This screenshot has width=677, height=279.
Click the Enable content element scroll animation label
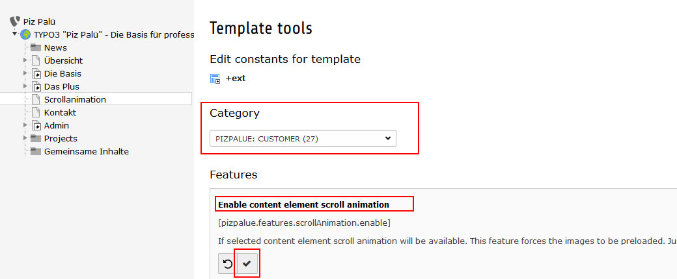coord(303,205)
